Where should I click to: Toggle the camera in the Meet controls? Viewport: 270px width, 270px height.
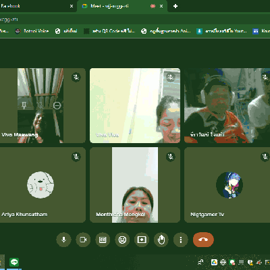point(83,240)
